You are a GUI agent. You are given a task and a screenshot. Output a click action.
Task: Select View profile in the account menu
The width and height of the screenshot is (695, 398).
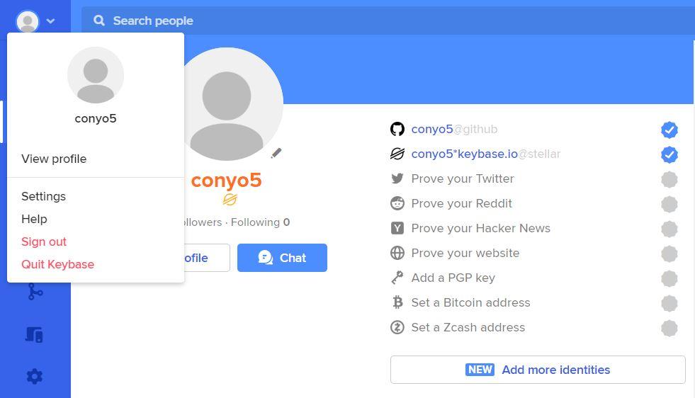point(54,159)
